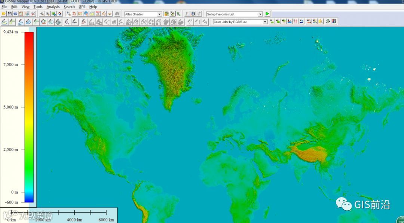The height and width of the screenshot is (223, 404).
Task: Open the Help menu
Action: pos(93,7)
